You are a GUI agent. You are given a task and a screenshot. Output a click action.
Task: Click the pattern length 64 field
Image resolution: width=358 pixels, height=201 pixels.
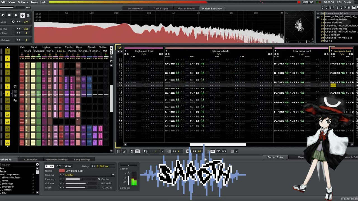120,48
